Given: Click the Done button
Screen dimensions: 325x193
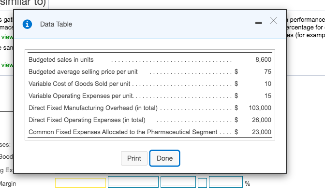Looking at the screenshot, I should pyautogui.click(x=164, y=158).
